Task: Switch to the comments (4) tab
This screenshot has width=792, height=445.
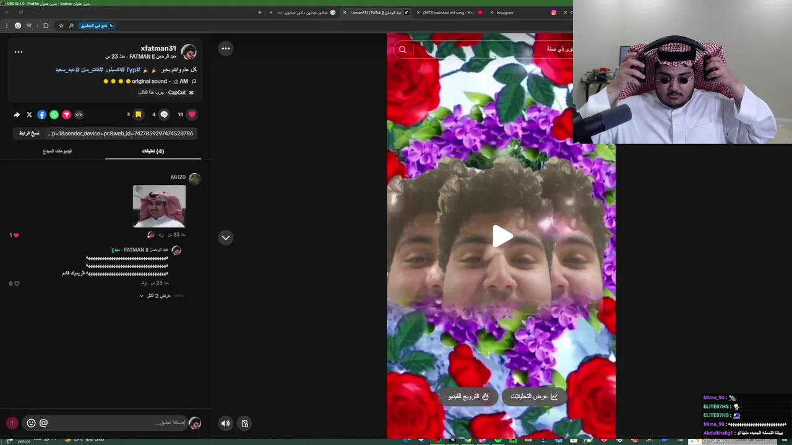Action: coord(153,151)
